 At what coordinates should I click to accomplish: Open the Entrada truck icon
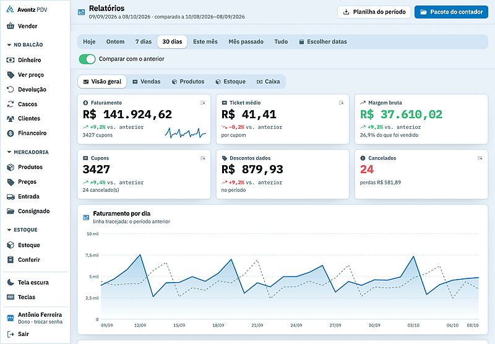pos(11,197)
